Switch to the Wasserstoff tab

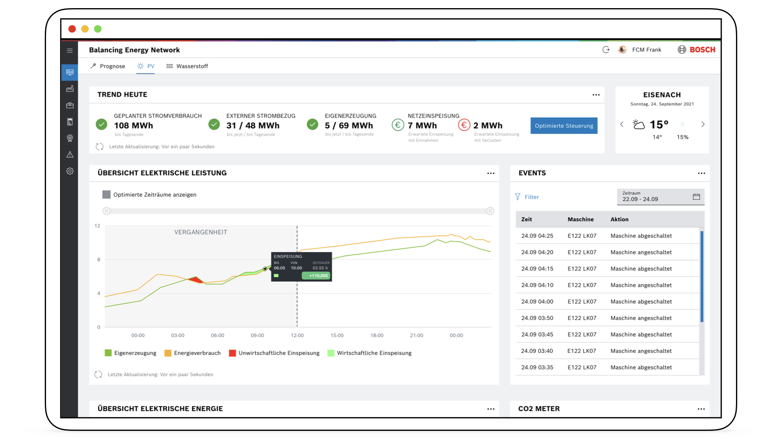(187, 66)
